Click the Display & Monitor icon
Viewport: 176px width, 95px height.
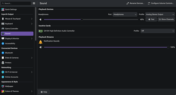(x=3, y=38)
